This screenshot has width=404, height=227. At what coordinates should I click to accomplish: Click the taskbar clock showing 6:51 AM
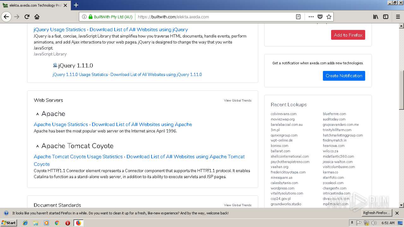(388, 223)
